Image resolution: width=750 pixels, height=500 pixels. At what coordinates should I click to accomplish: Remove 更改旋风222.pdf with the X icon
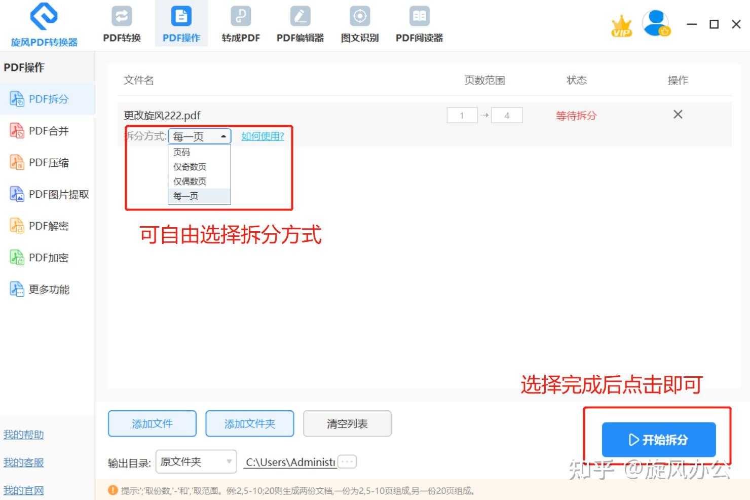tap(678, 115)
